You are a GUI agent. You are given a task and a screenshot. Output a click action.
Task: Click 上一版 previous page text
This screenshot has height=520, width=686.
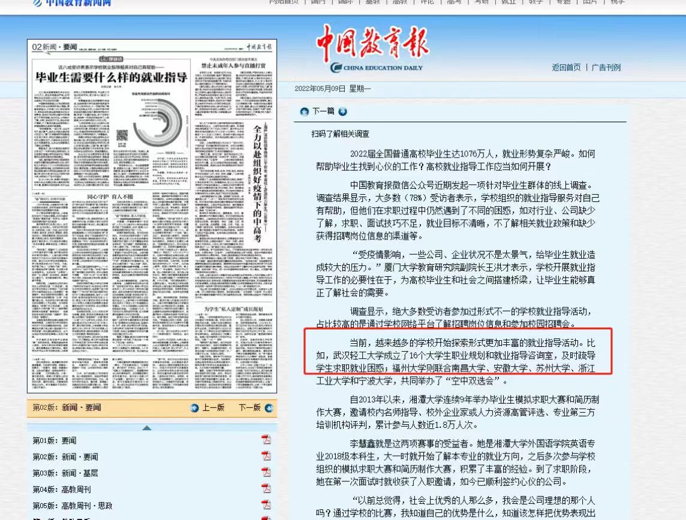(x=213, y=408)
